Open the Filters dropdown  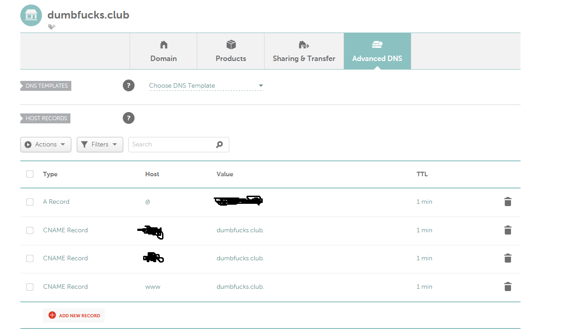(x=100, y=145)
